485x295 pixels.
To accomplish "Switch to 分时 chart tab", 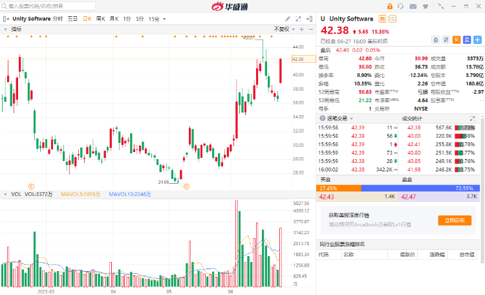I will [x=58, y=19].
